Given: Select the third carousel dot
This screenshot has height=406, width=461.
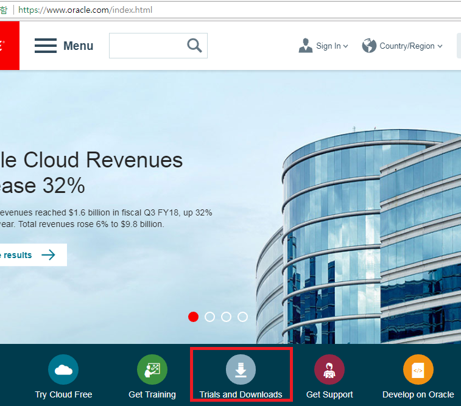Looking at the screenshot, I should [226, 317].
